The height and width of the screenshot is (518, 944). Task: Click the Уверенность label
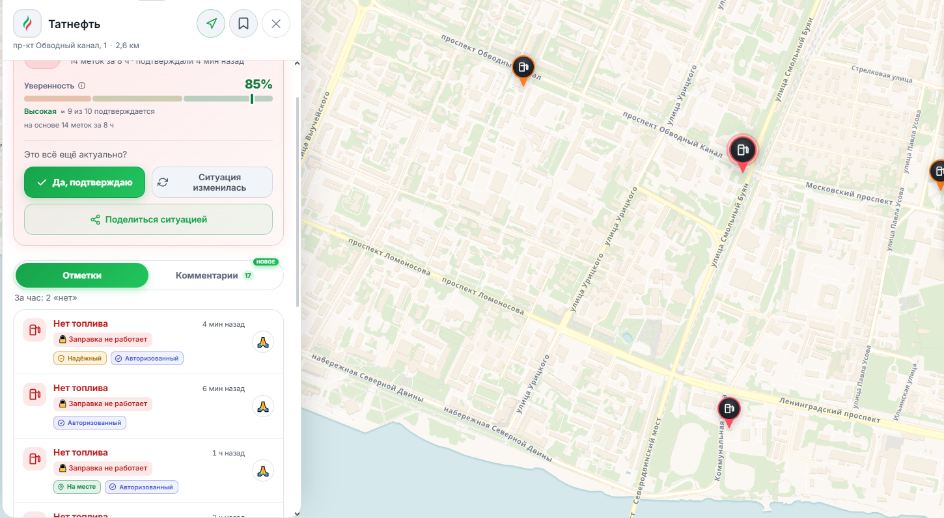coord(49,85)
